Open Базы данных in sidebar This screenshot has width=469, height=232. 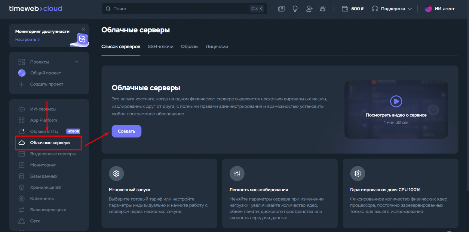point(44,176)
